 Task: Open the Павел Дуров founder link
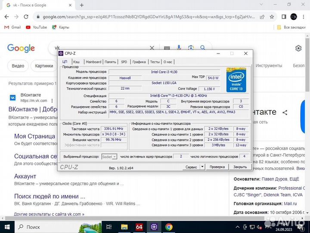tap(275, 179)
